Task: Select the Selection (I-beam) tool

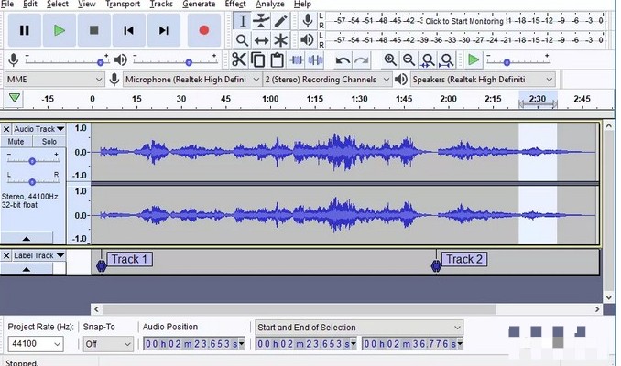Action: 242,21
